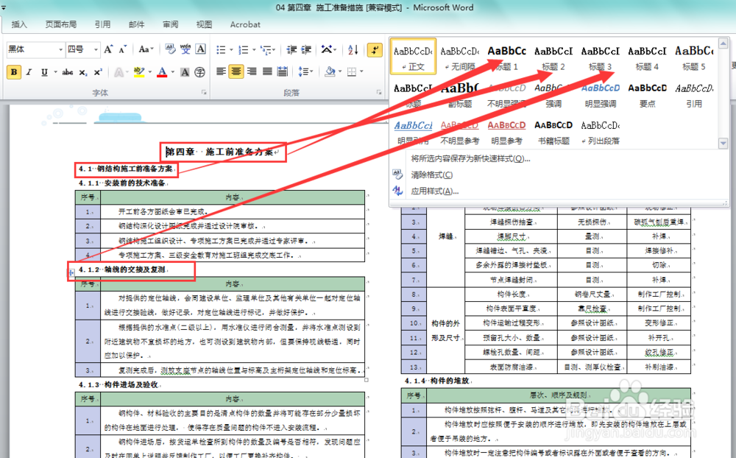The width and height of the screenshot is (736, 458).
Task: Click the Sort (排序) icon in Paragraph group
Action: point(352,50)
